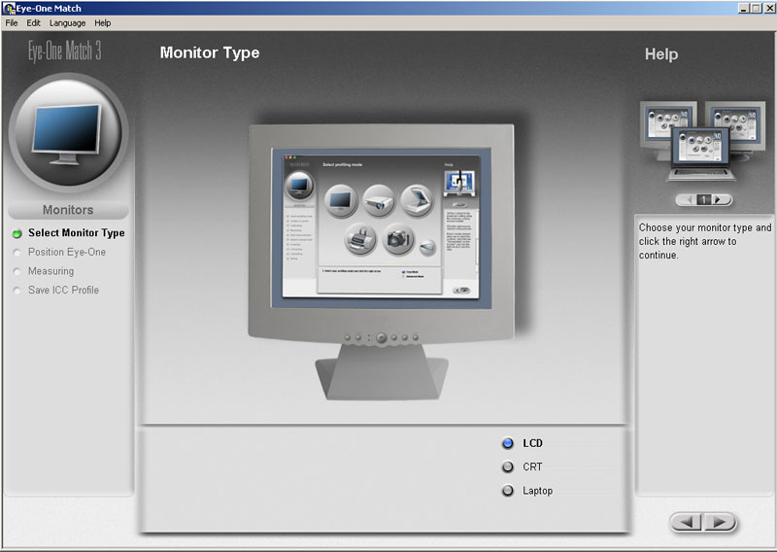Click the right arrow to continue
Screen dimensions: 777x552
point(720,522)
